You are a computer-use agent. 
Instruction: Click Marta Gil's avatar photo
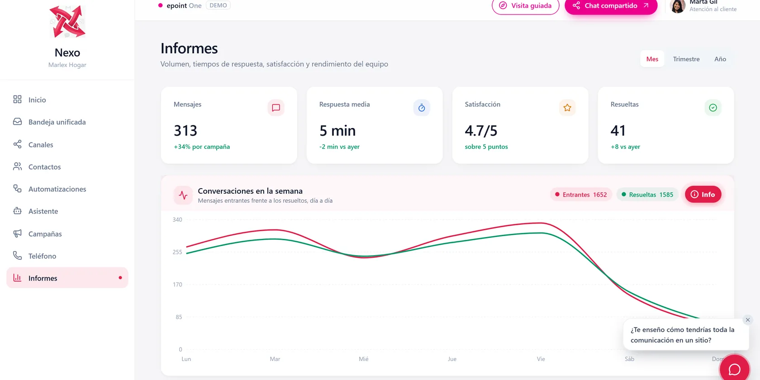tap(678, 6)
